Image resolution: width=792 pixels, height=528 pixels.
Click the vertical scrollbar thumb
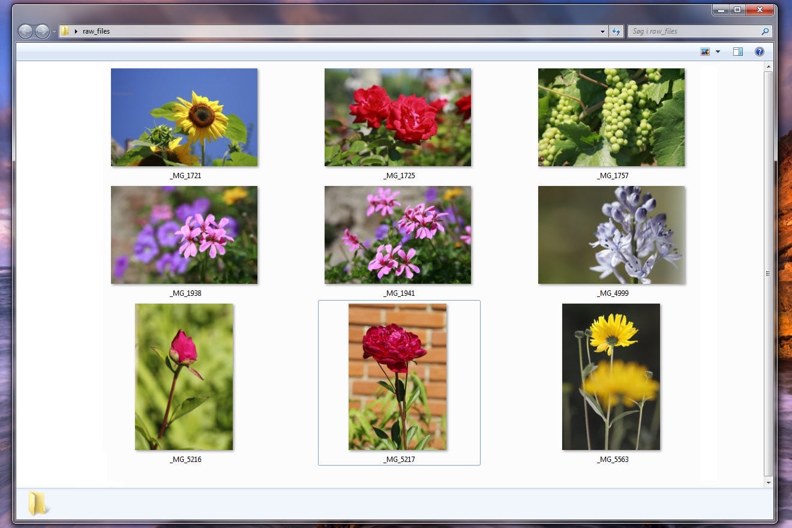click(768, 273)
